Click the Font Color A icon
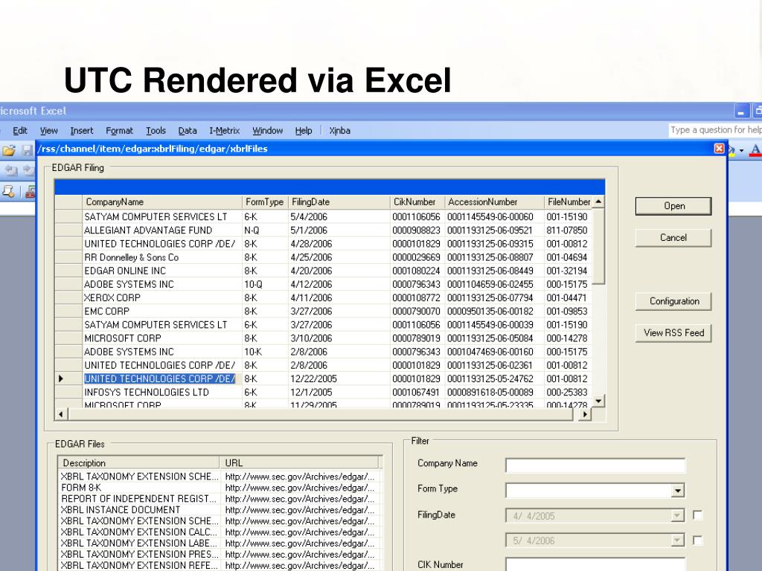The width and height of the screenshot is (762, 571). 755,150
